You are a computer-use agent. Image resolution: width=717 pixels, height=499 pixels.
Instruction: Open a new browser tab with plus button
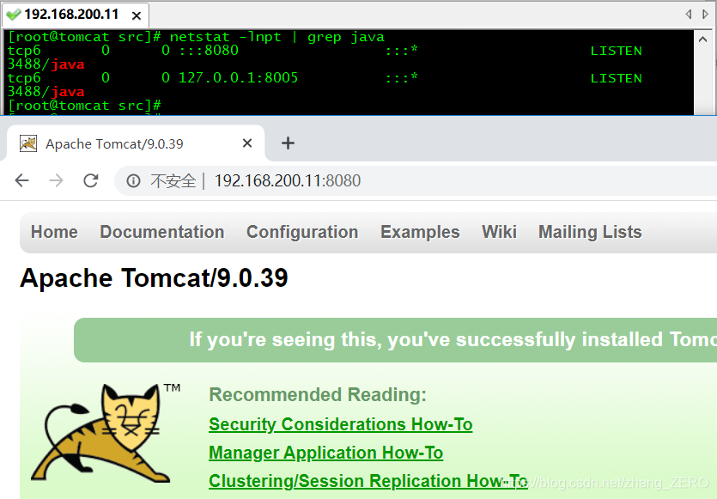(288, 143)
